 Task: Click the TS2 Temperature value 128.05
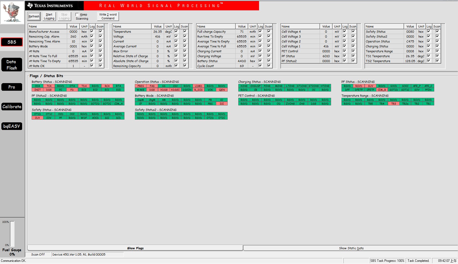pyautogui.click(x=410, y=61)
